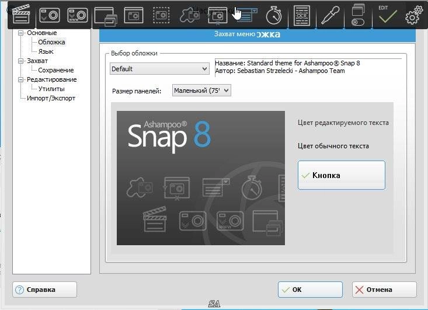Image resolution: width=428 pixels, height=310 pixels.
Task: Cancel with the Отмена button
Action: [x=384, y=290]
